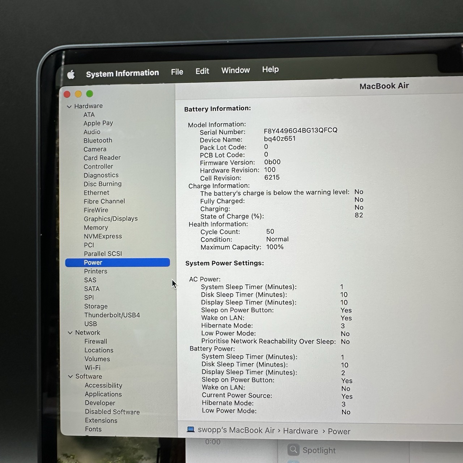463x463 pixels.
Task: Select SATA in the sidebar
Action: point(92,289)
